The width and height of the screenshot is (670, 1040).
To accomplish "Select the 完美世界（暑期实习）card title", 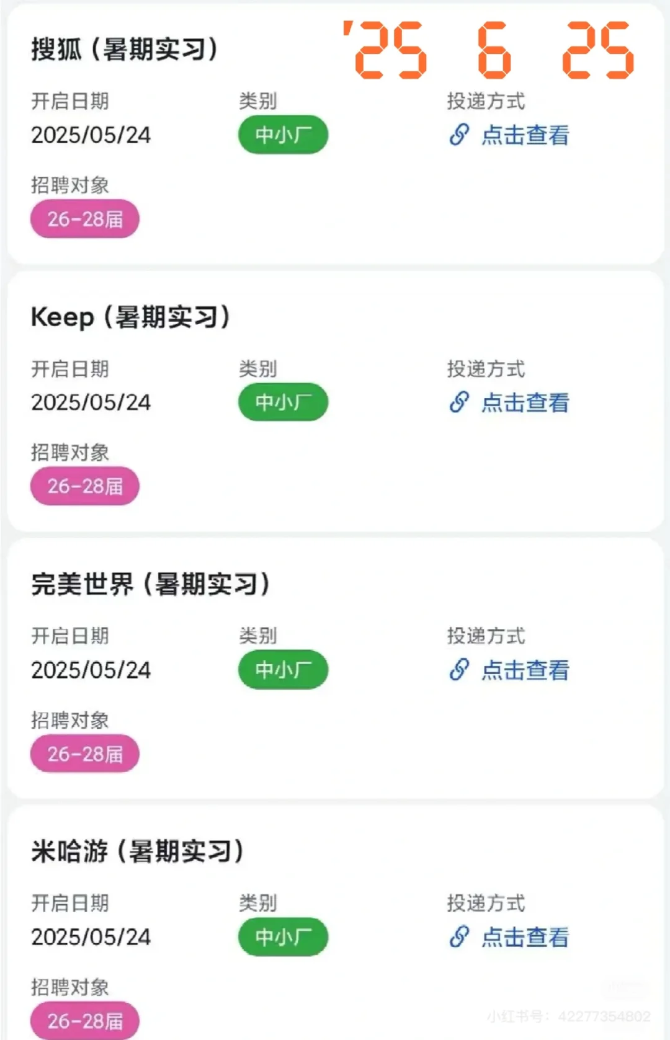I will pos(151,584).
